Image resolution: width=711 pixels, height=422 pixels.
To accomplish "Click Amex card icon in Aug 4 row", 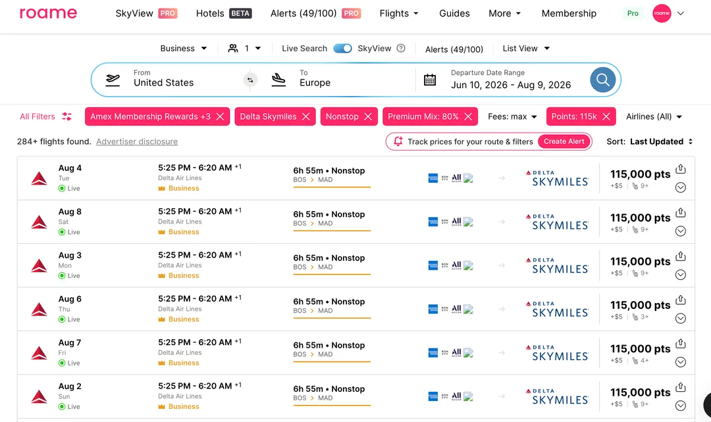I will click(433, 178).
